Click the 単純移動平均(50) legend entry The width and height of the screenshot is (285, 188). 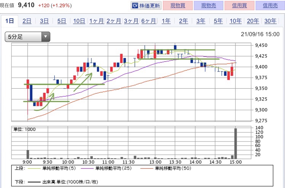click(166, 168)
